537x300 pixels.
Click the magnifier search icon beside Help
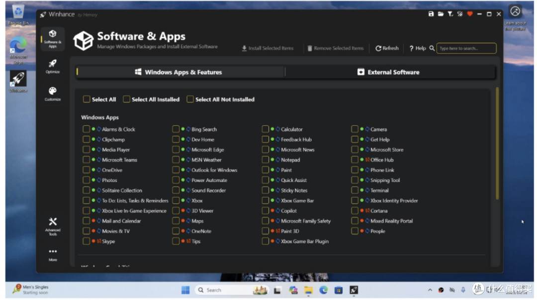[432, 48]
